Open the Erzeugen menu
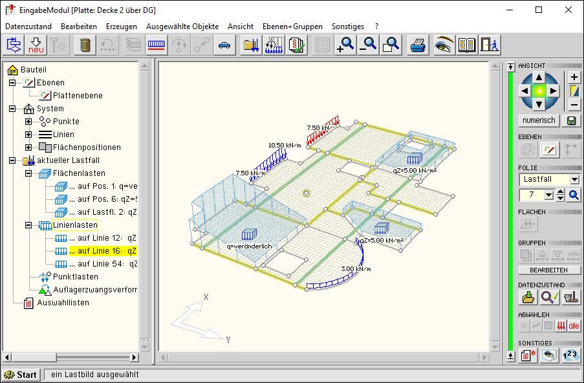Viewport: 584px width, 383px height. pos(121,27)
